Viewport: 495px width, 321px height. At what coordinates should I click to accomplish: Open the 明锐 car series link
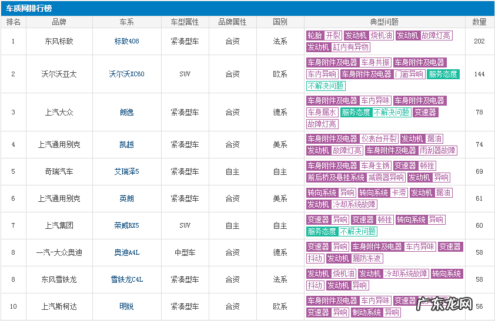(x=126, y=306)
